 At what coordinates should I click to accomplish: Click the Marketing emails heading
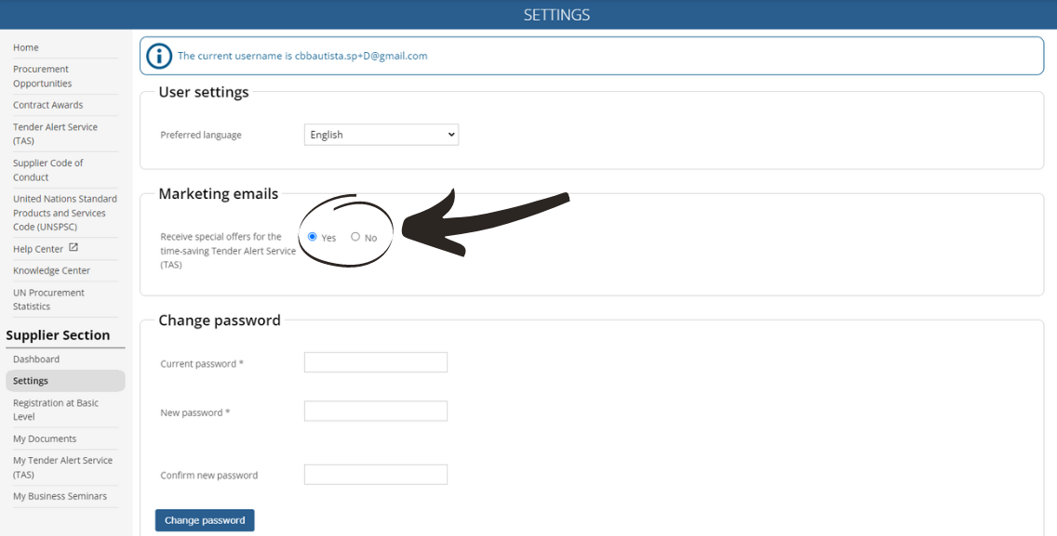(x=219, y=194)
